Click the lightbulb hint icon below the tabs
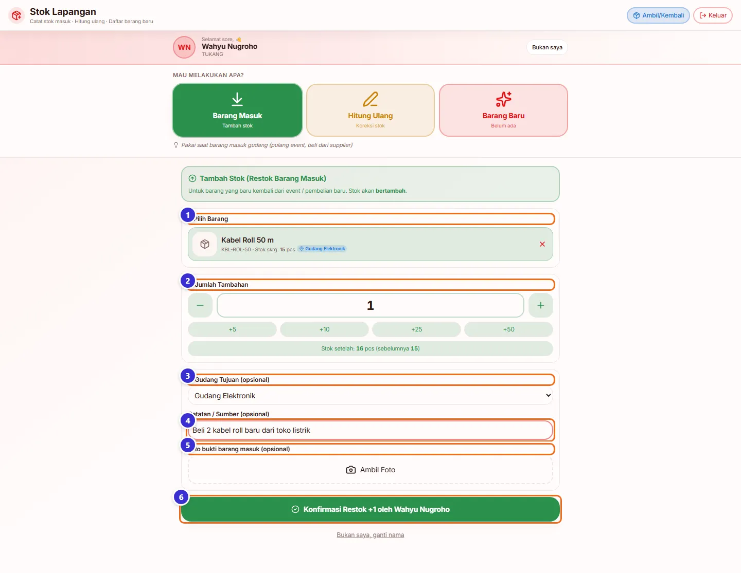Image resolution: width=741 pixels, height=573 pixels. point(176,145)
